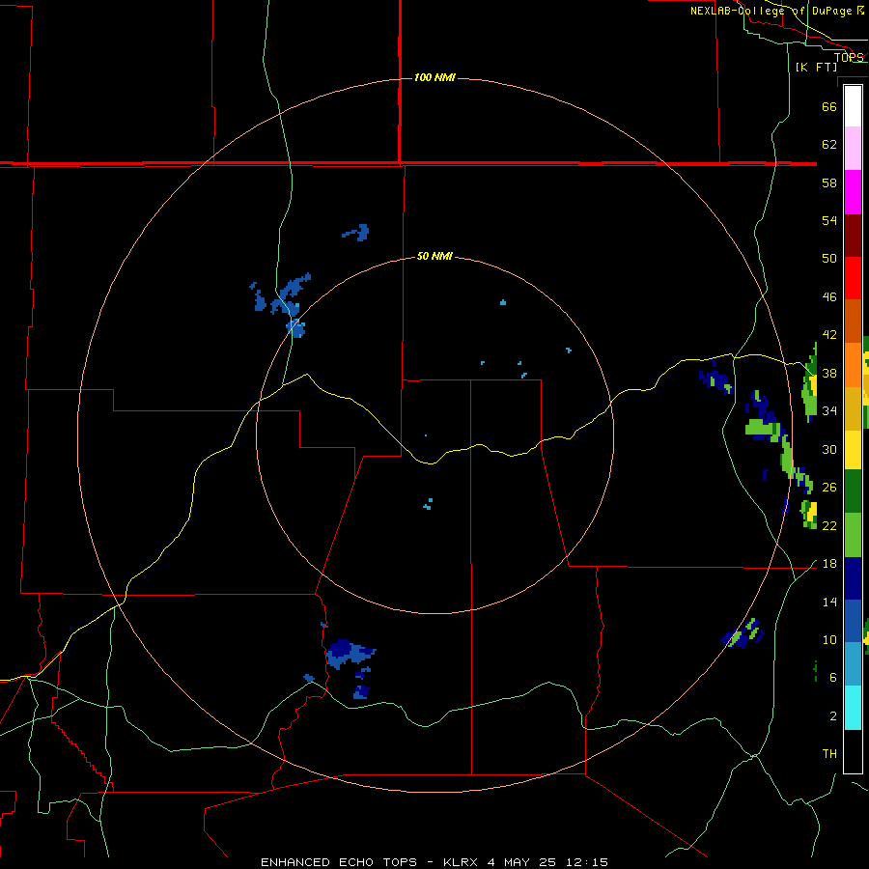The width and height of the screenshot is (869, 869).
Task: Click the 62 value on the legend
Action: coord(829,144)
